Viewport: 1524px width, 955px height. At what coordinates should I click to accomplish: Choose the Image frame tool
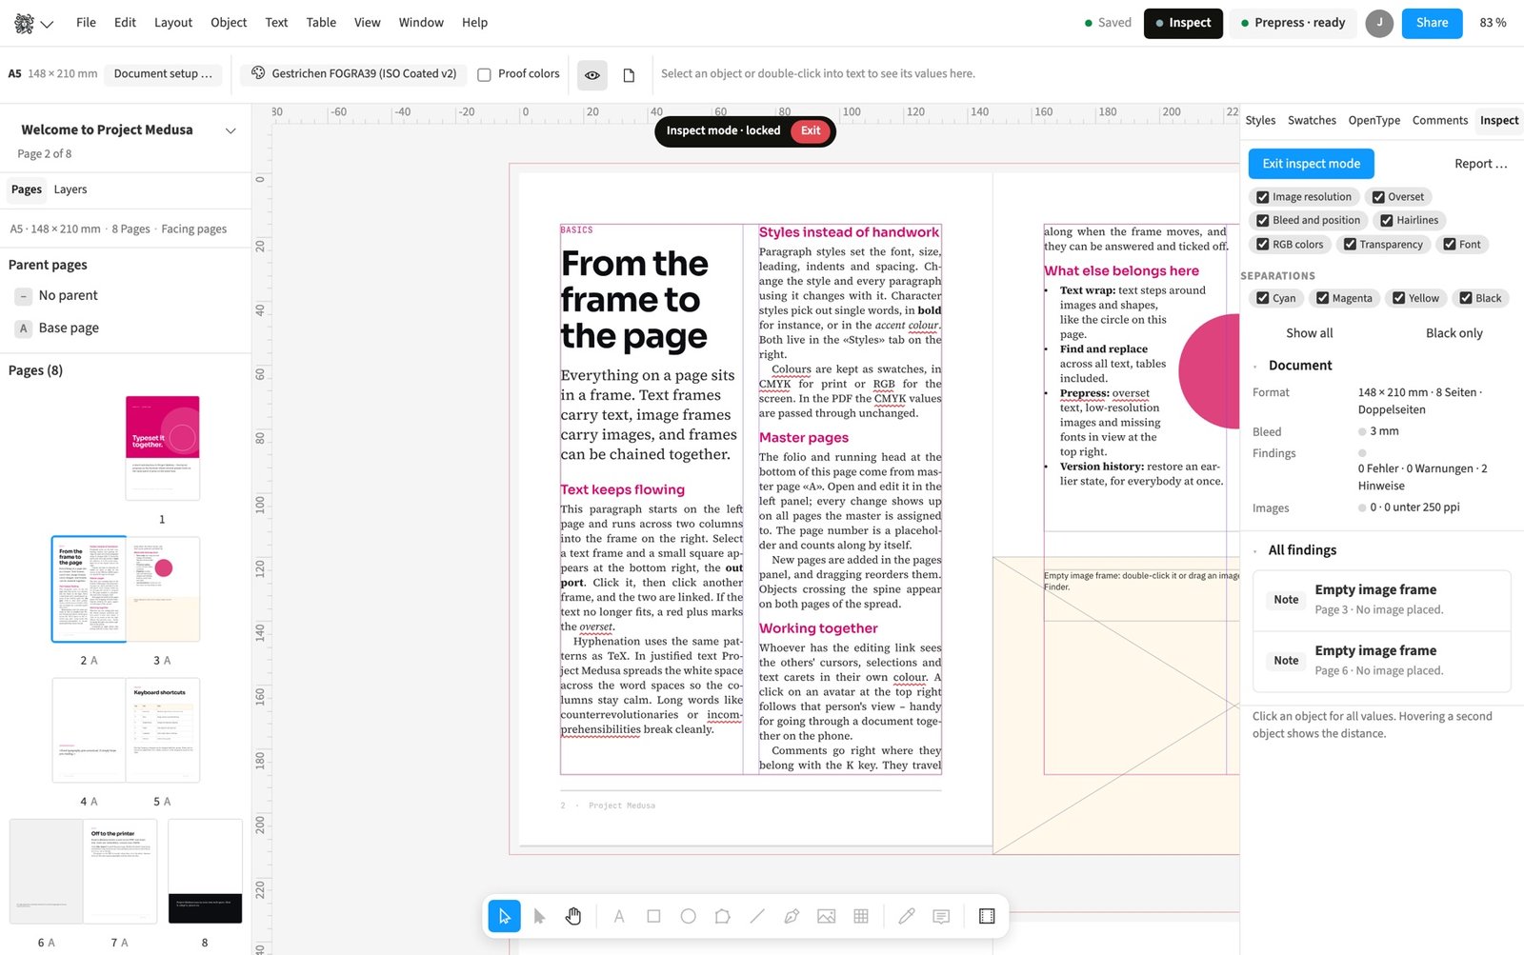(x=826, y=916)
